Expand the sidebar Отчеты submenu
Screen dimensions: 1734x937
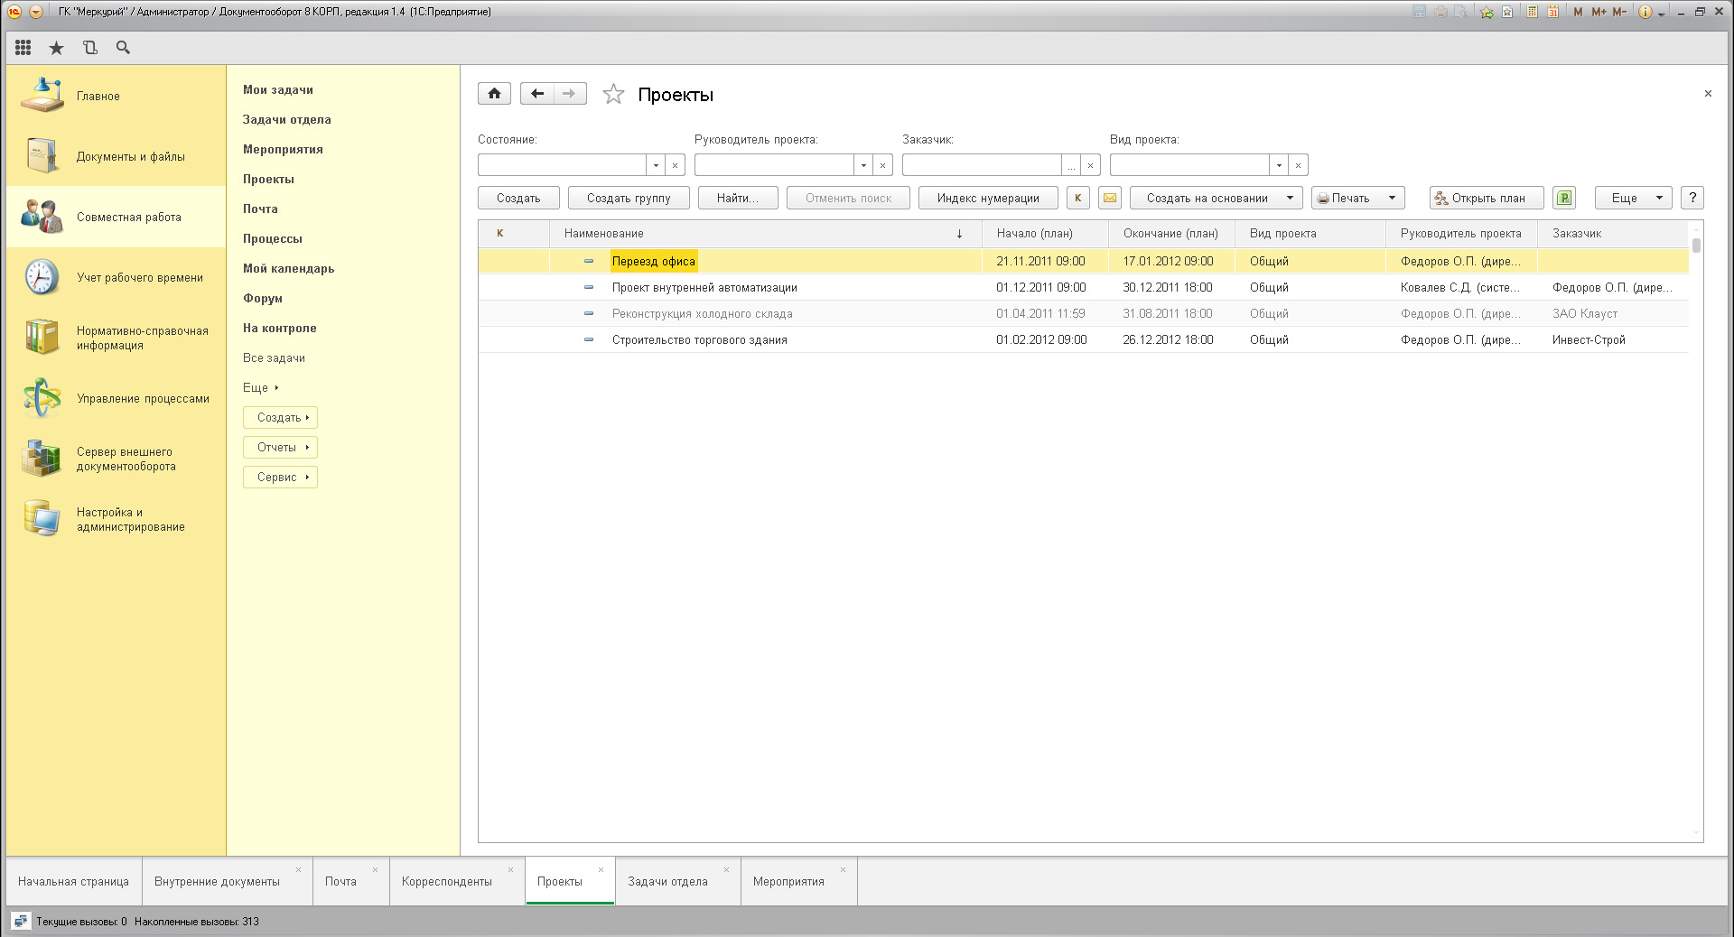tap(280, 447)
